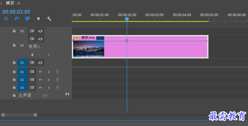This screenshot has height=126, width=248.
Task: Toggle sync lock on track A2
Action: coord(32,79)
